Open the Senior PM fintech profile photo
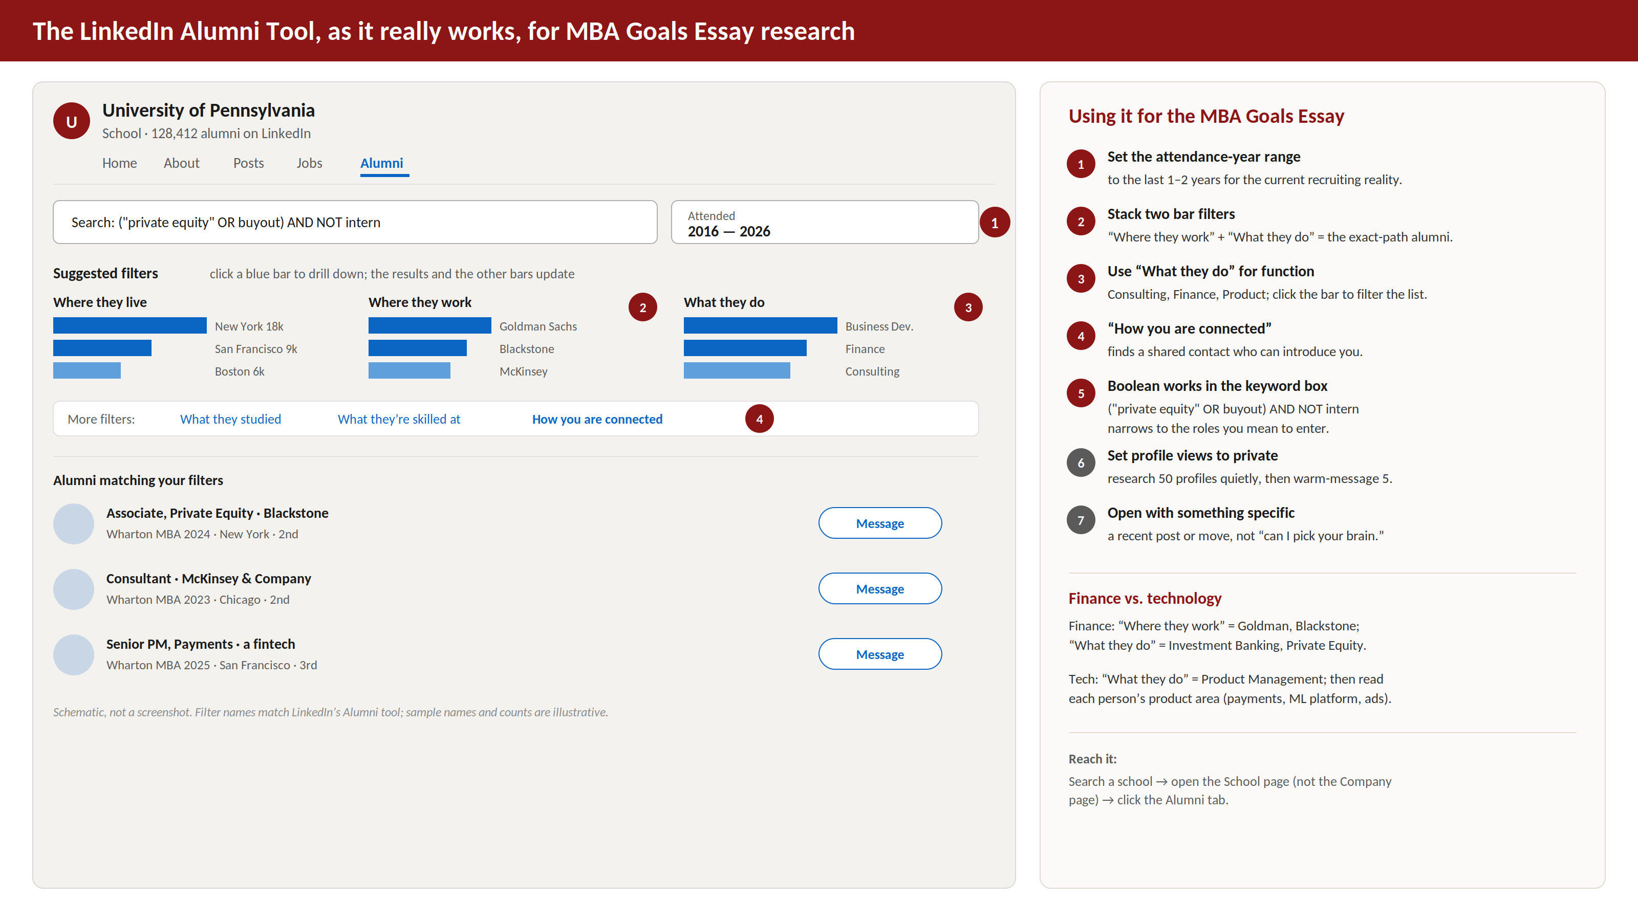This screenshot has width=1638, height=921. [x=74, y=655]
